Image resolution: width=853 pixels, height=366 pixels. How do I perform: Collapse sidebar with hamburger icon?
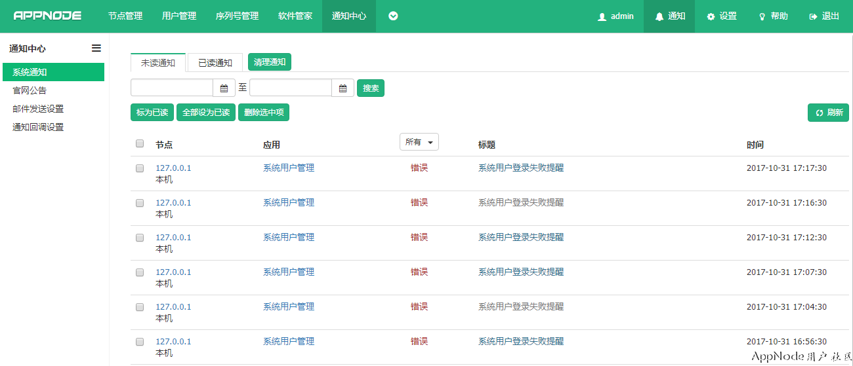coord(96,48)
